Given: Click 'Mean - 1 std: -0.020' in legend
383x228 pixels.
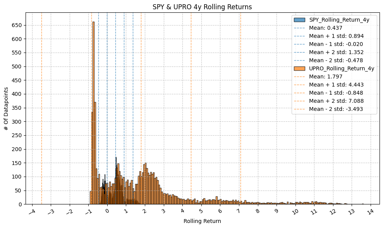Looking at the screenshot, I should [336, 44].
